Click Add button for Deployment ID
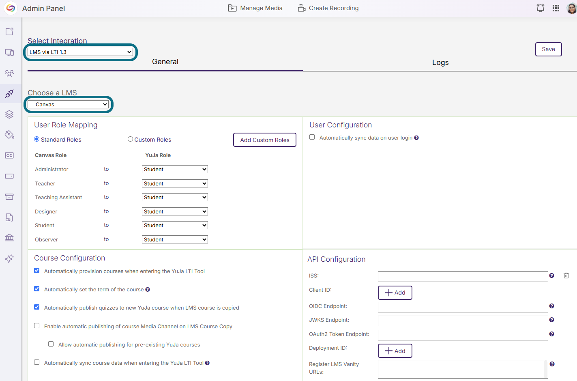 395,351
